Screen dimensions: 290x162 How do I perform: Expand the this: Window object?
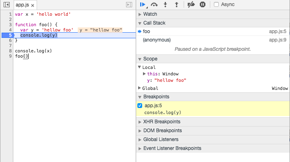[x=145, y=74]
